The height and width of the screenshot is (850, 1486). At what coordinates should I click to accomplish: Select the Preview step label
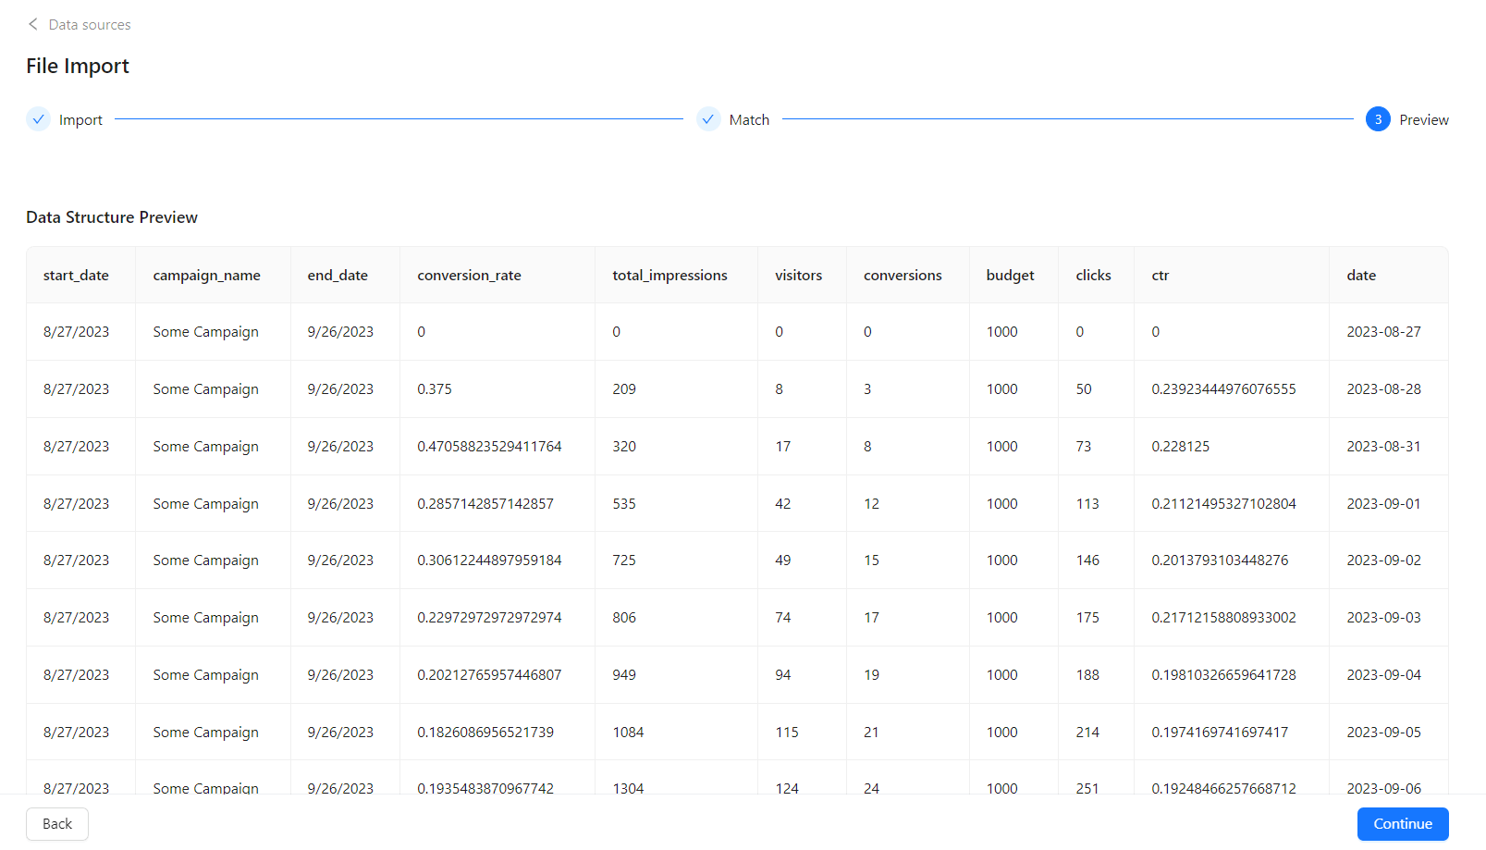click(x=1423, y=120)
